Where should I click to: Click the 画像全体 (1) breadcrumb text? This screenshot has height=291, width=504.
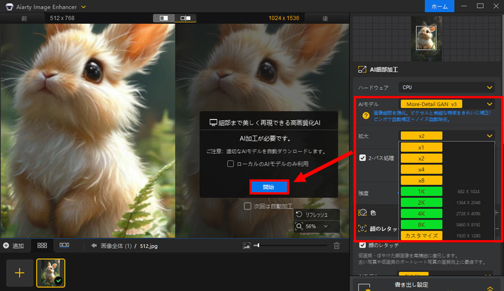pyautogui.click(x=116, y=246)
